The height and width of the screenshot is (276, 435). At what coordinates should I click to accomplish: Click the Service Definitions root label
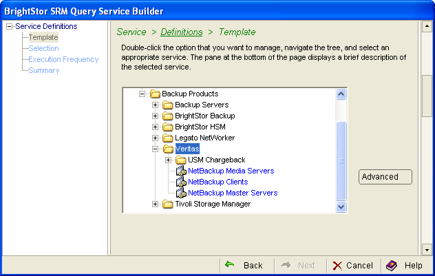pyautogui.click(x=46, y=26)
